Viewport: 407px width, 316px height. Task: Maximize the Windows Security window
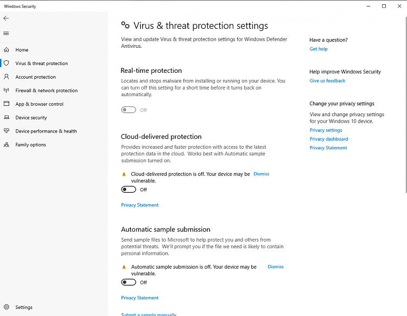(x=384, y=6)
